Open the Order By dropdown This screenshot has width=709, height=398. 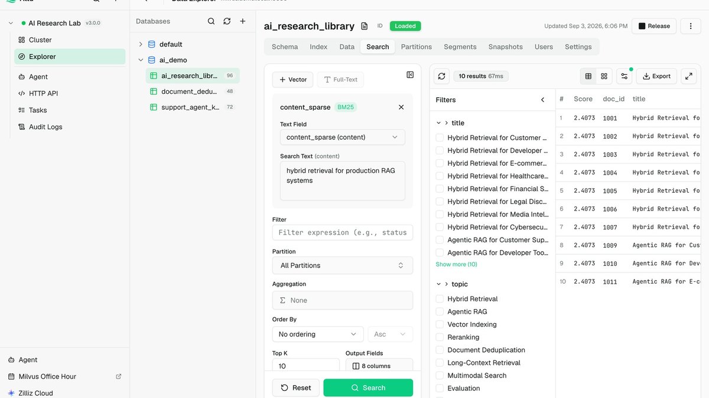point(318,334)
